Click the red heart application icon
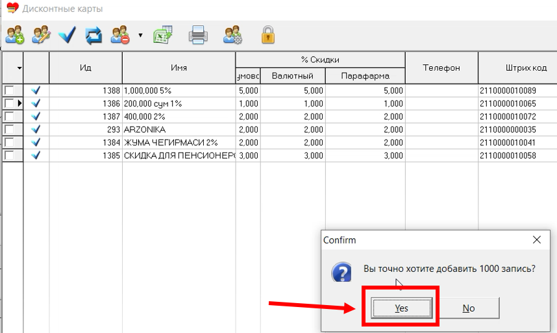The width and height of the screenshot is (557, 333). (12, 8)
